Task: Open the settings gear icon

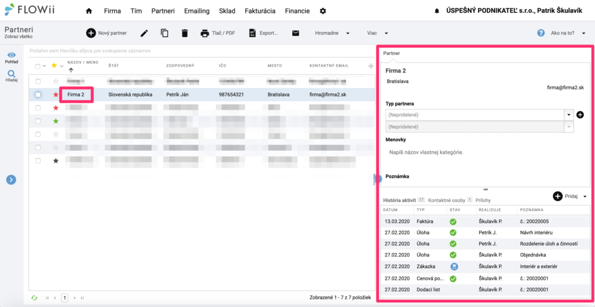Action: click(323, 11)
